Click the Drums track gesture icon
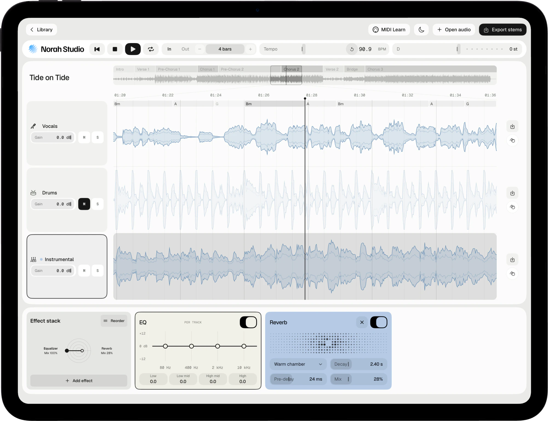548x421 pixels. pos(512,207)
